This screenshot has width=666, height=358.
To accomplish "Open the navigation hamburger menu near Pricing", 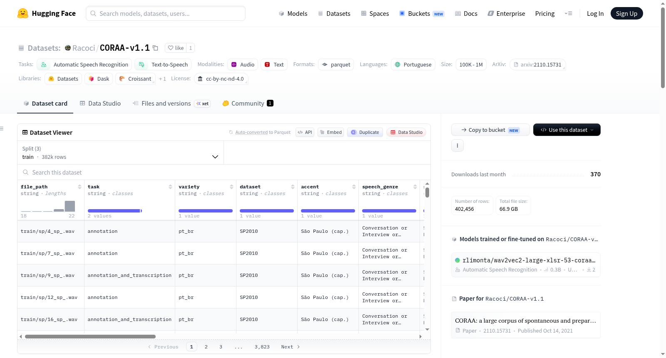I will 568,13.
